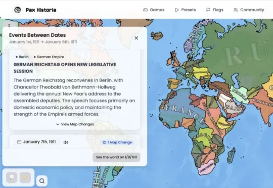Click the 1 Map Change badge
This screenshot has height=188, width=273.
click(117, 142)
